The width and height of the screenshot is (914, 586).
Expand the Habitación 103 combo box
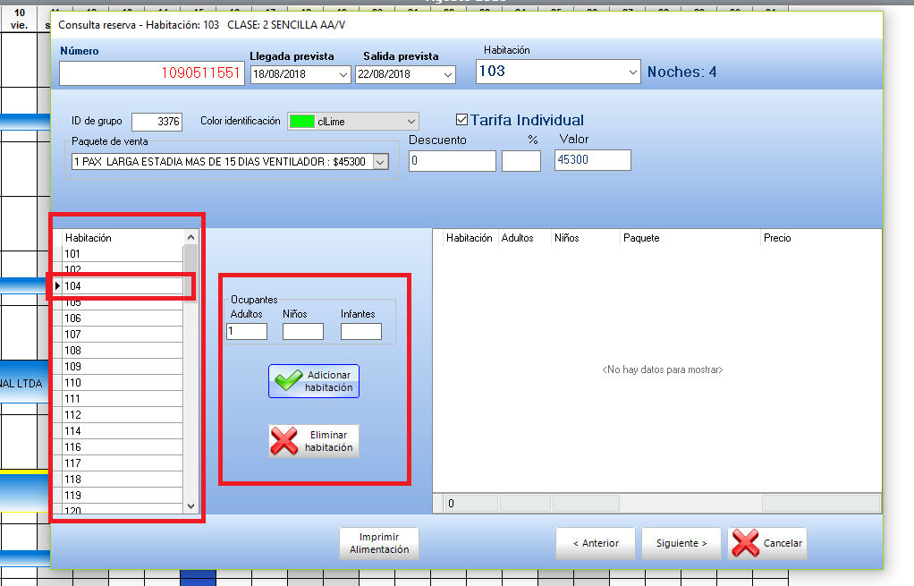click(633, 72)
